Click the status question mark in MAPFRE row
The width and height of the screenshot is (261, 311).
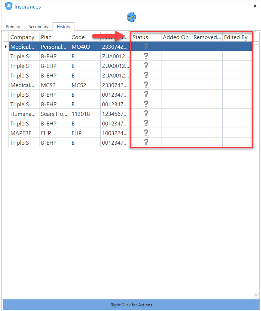(146, 133)
